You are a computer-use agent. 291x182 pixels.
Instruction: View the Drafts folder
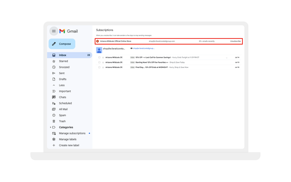pyautogui.click(x=62, y=79)
